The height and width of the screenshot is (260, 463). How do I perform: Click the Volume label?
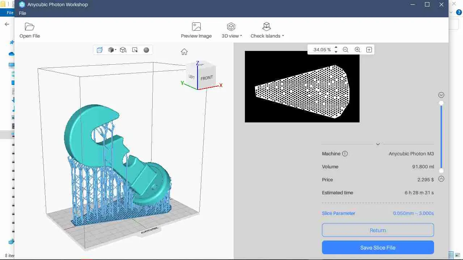[330, 167]
